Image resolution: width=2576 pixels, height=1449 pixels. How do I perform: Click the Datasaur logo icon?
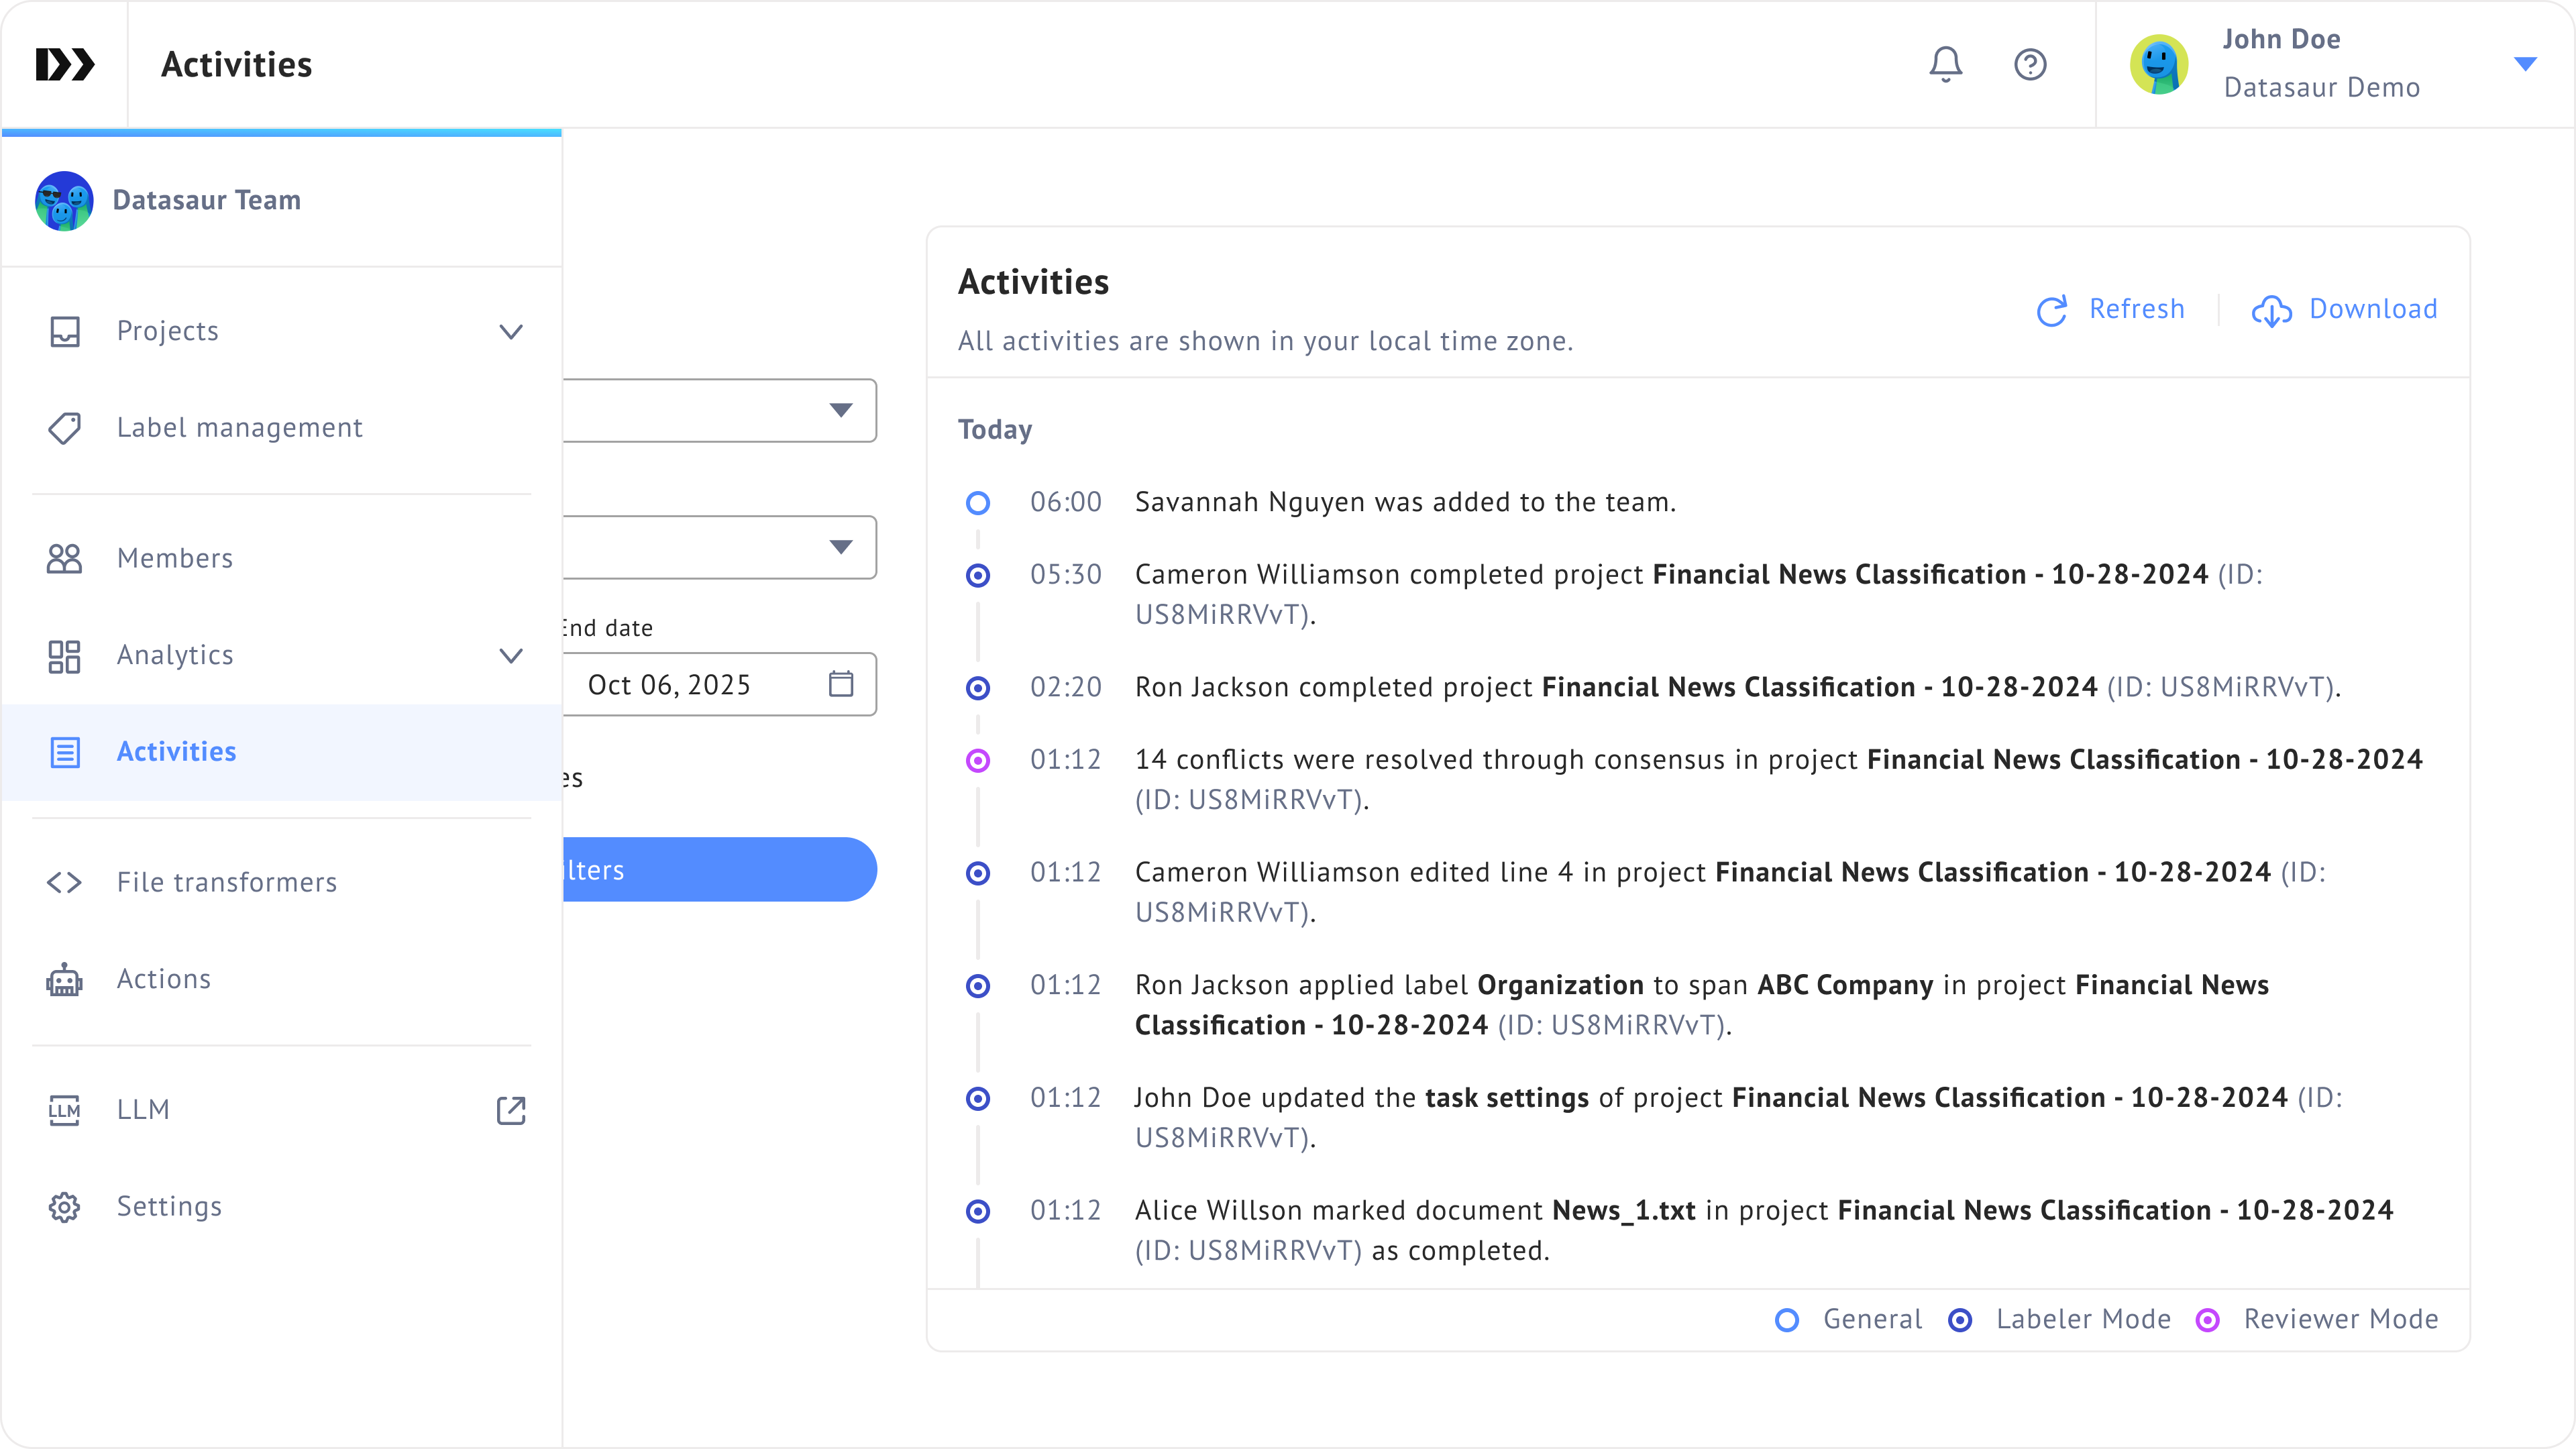(65, 64)
